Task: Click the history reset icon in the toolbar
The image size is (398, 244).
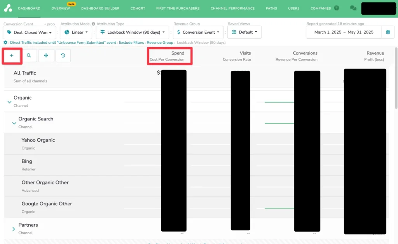Action: [63, 56]
